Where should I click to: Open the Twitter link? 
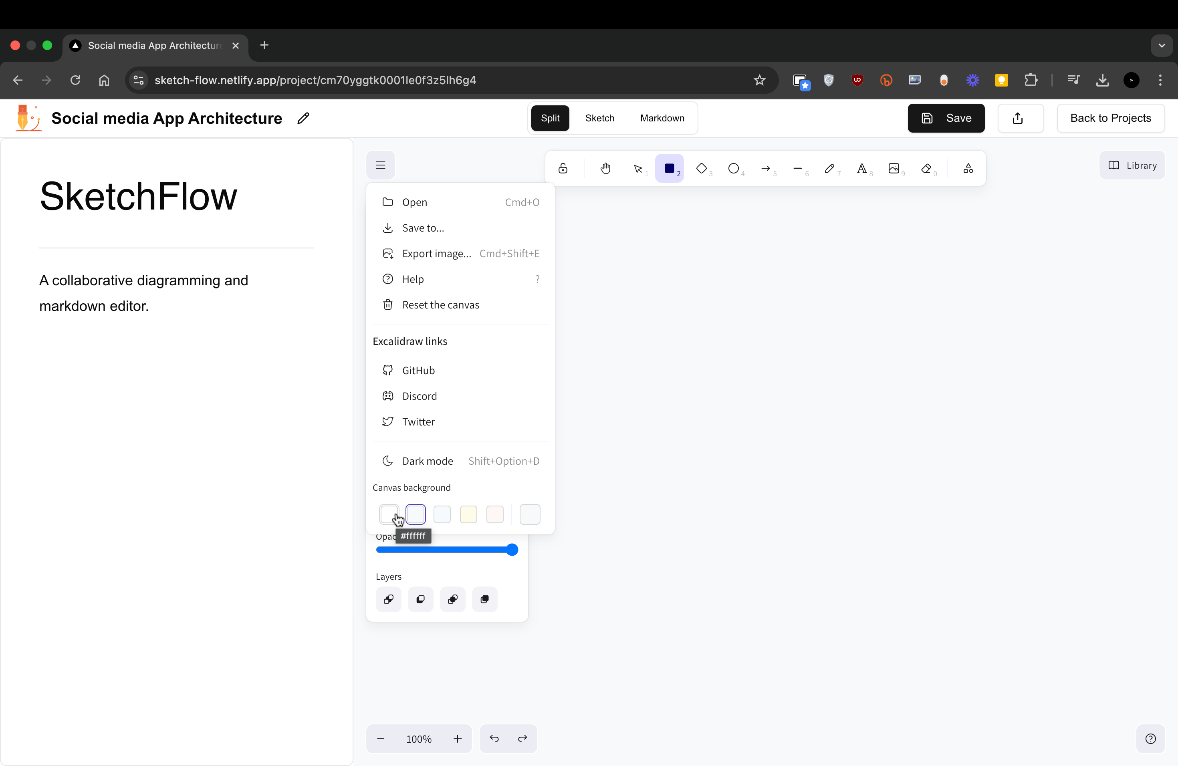(460, 421)
